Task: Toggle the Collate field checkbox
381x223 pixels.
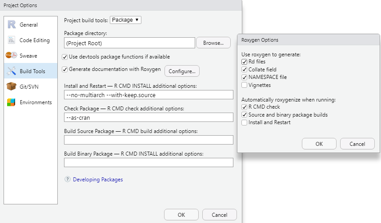Action: (x=244, y=70)
